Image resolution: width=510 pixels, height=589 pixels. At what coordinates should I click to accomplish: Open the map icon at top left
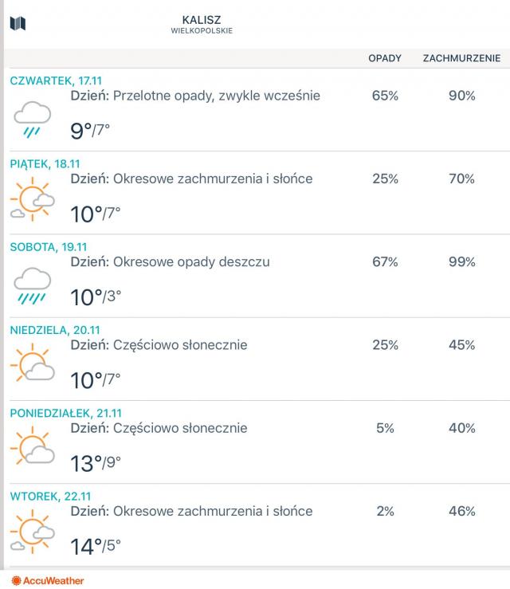click(18, 24)
